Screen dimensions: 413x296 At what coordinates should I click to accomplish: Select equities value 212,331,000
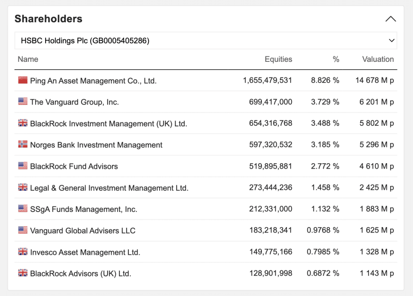271,209
